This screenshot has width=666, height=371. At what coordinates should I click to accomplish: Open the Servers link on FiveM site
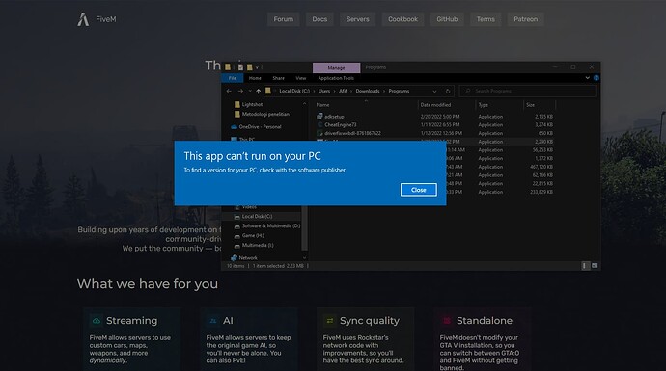point(357,19)
